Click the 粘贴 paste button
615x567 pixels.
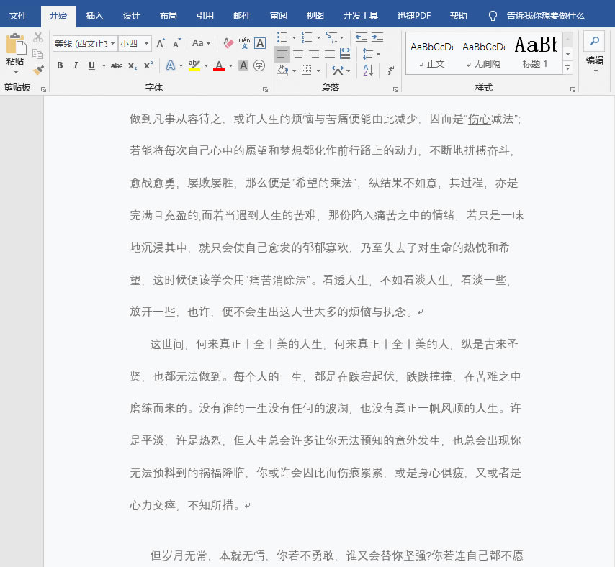click(x=15, y=50)
